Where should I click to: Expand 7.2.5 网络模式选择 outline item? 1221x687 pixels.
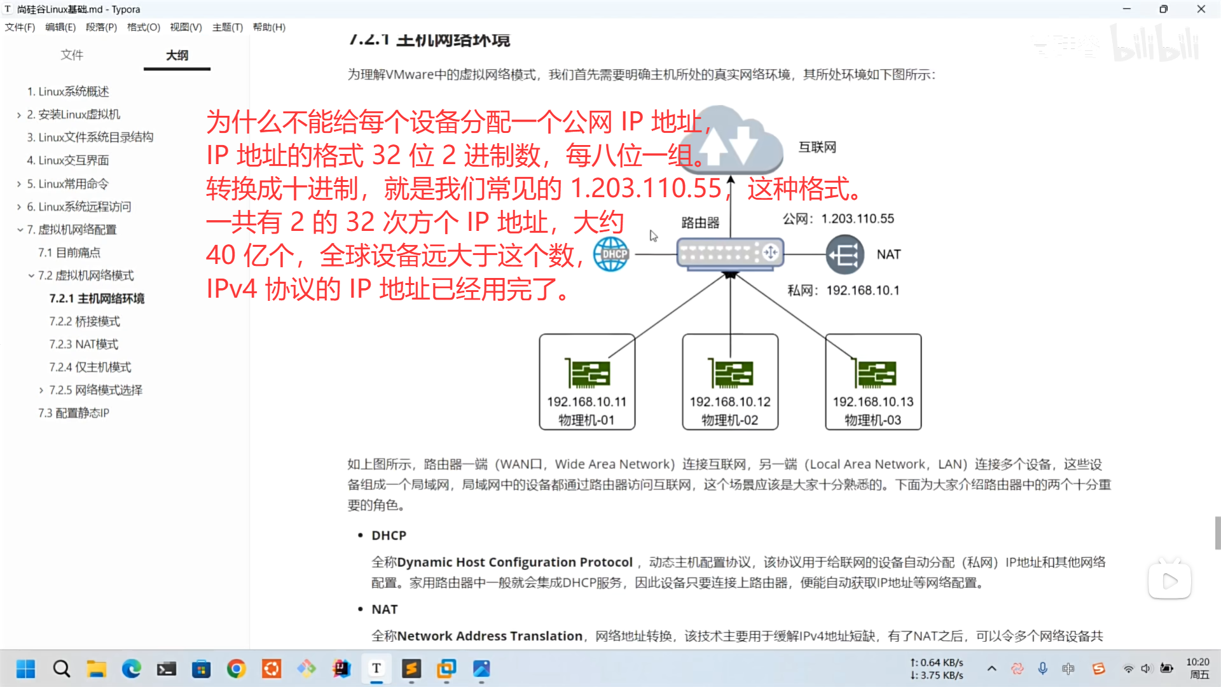tap(41, 391)
